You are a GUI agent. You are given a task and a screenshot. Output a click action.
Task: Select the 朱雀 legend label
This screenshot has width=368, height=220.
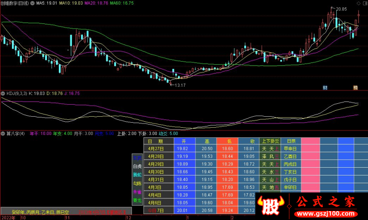click(138, 192)
